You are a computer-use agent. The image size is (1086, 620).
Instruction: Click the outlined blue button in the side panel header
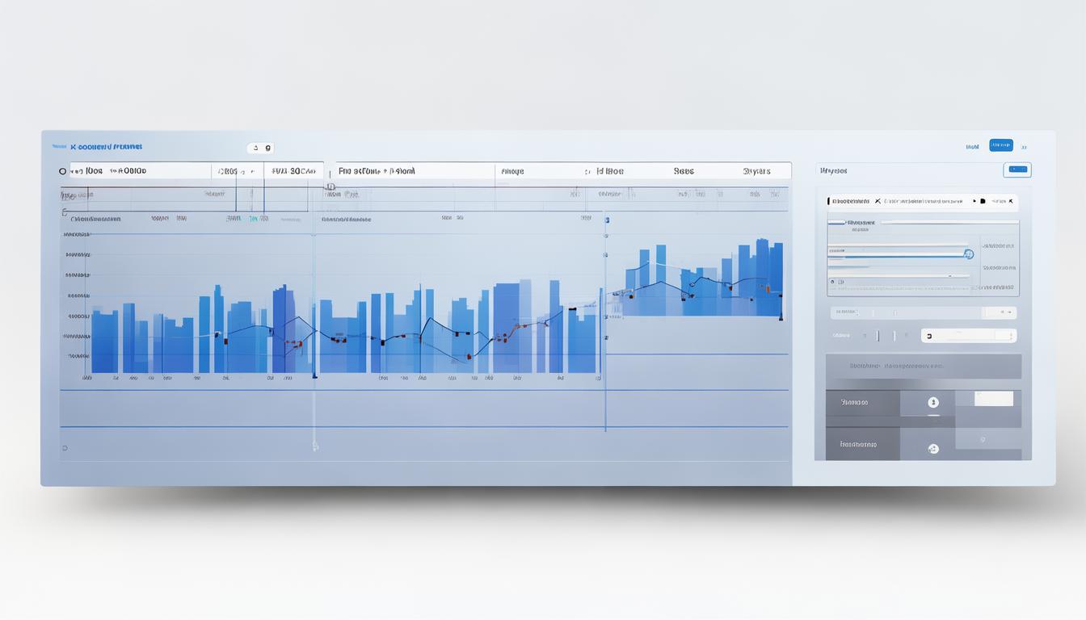[x=1017, y=170]
